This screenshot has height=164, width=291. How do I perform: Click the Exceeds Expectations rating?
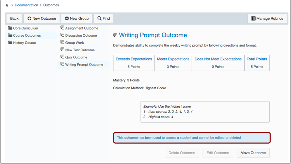pyautogui.click(x=134, y=59)
